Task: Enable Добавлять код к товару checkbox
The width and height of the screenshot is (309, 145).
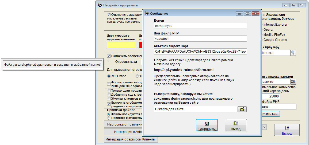Action: (x=109, y=95)
